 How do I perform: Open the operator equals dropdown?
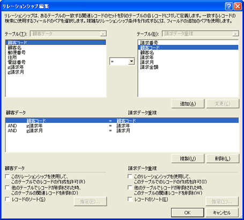point(131,61)
